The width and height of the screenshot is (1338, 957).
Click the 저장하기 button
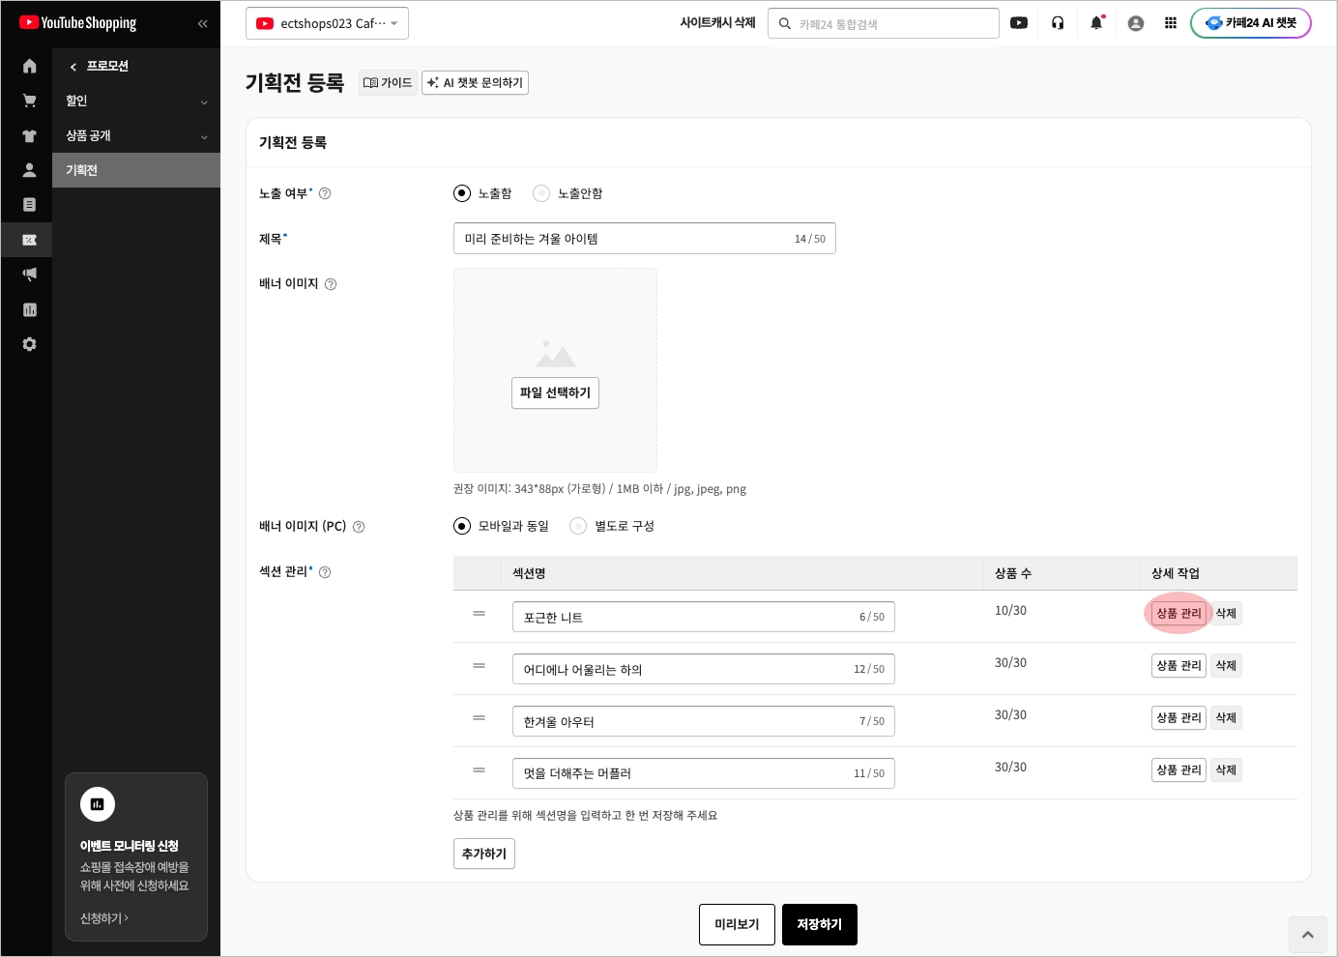click(x=820, y=925)
